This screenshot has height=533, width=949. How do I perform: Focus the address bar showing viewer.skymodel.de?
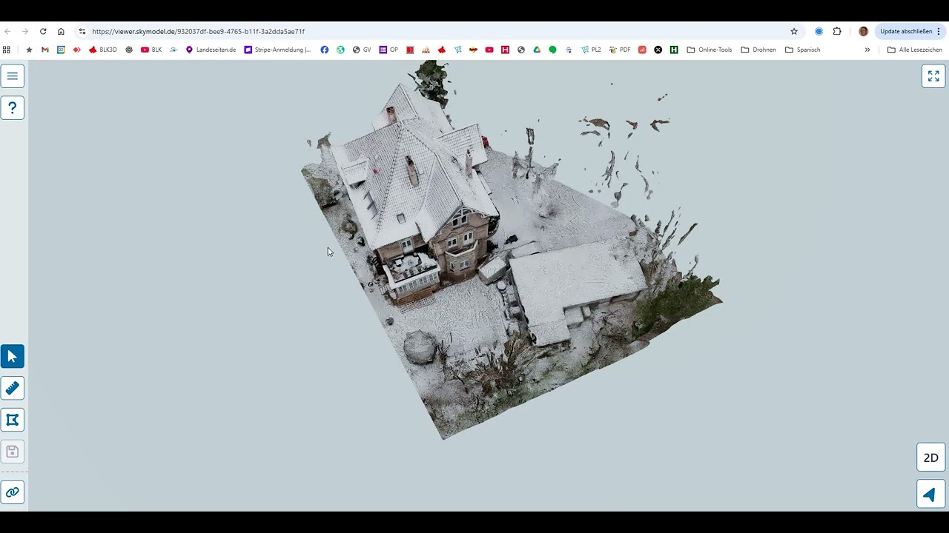pyautogui.click(x=430, y=32)
